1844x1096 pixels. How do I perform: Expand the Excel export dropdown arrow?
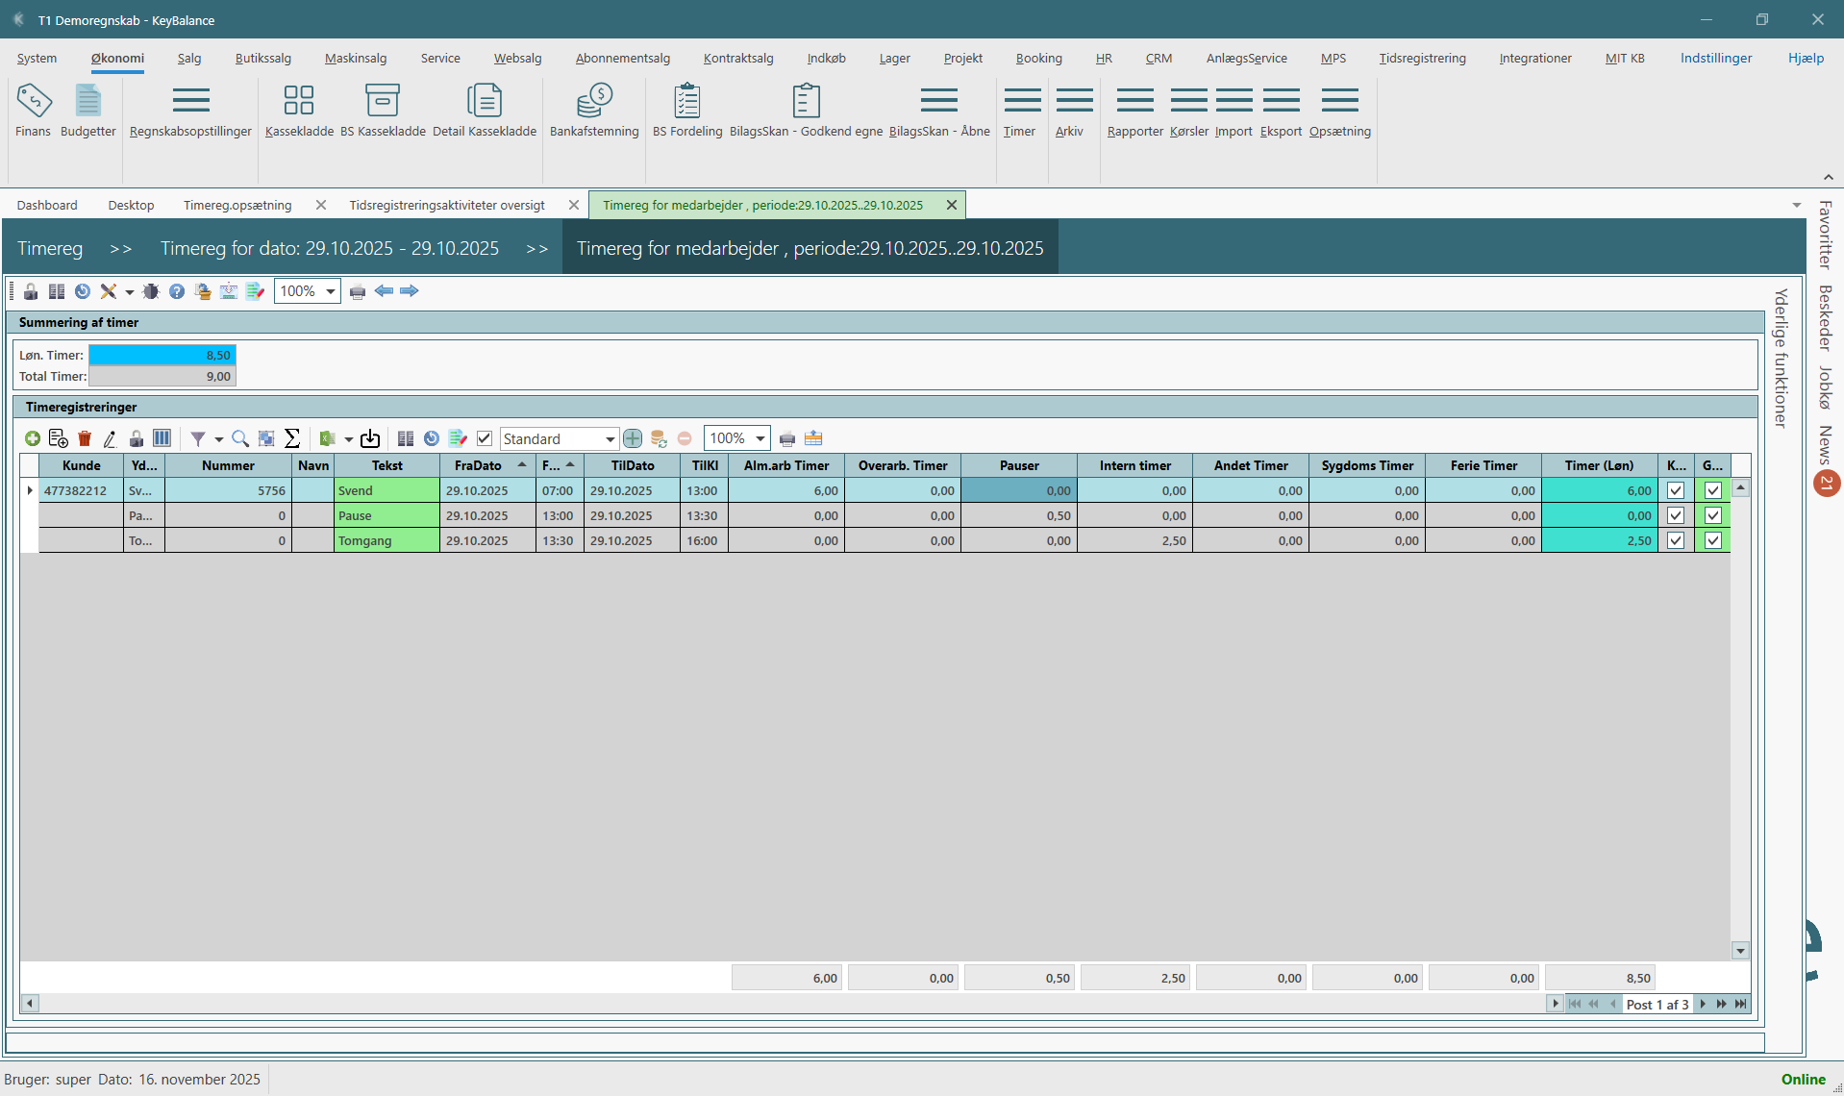click(348, 439)
